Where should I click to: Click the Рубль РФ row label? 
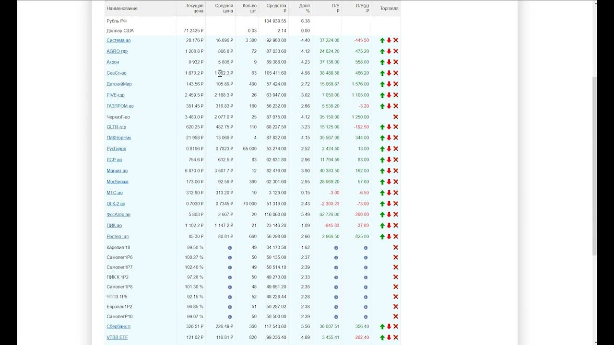[x=117, y=21]
